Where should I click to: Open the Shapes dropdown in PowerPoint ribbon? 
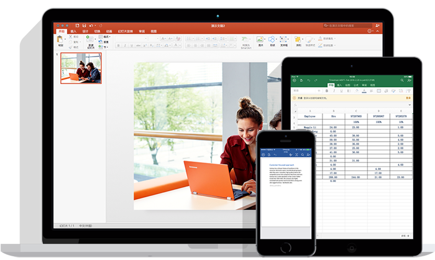point(272,40)
